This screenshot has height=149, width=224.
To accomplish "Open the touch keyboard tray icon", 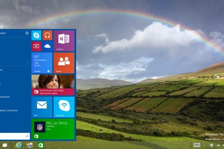I will click(197, 145).
